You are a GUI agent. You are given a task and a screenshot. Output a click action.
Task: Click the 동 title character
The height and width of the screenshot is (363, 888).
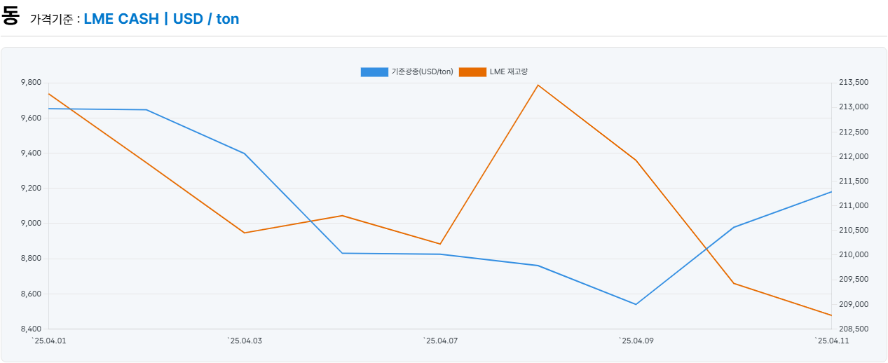pos(11,16)
